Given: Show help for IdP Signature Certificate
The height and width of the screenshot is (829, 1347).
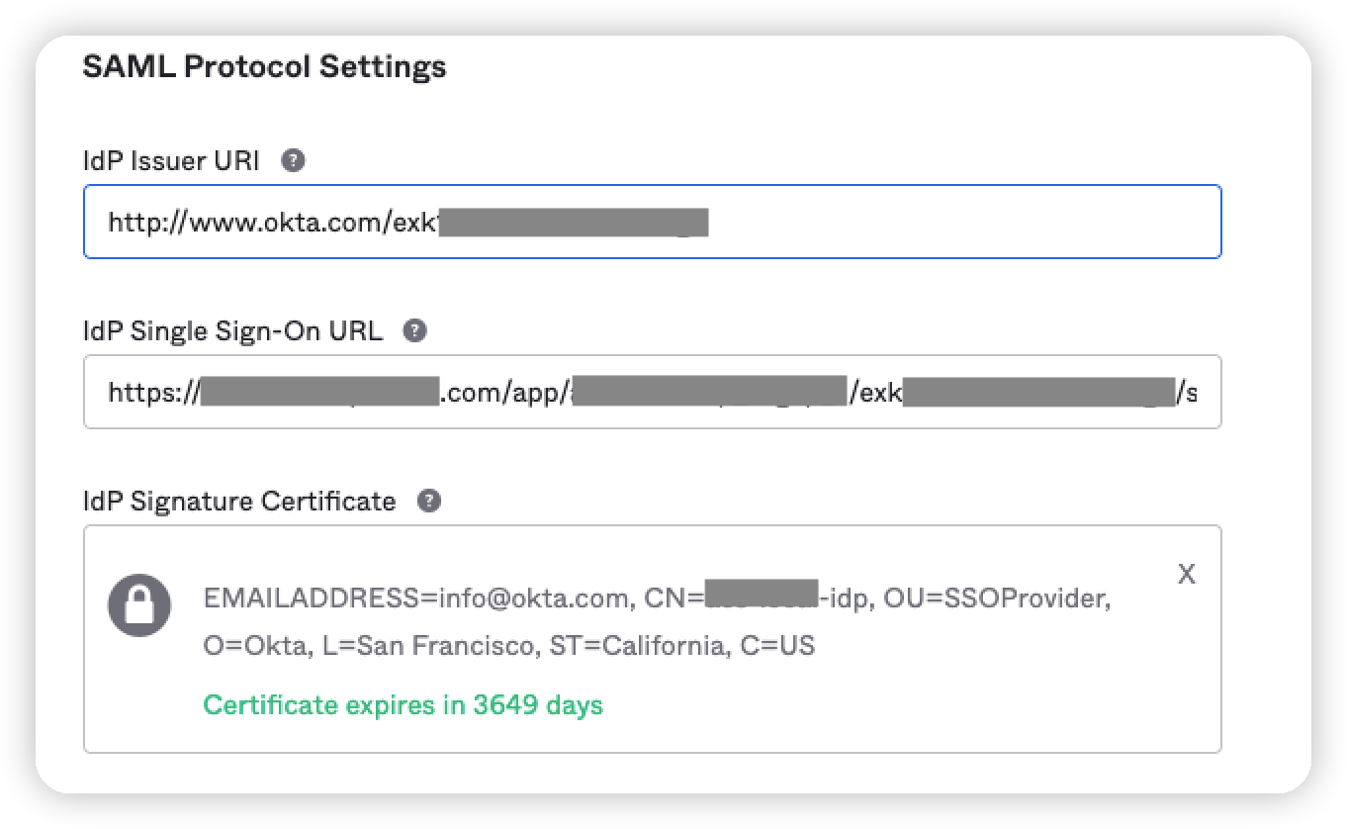Looking at the screenshot, I should [428, 501].
